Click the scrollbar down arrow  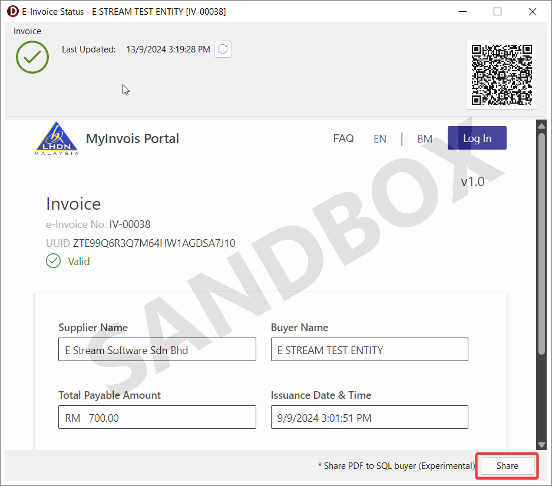point(541,445)
